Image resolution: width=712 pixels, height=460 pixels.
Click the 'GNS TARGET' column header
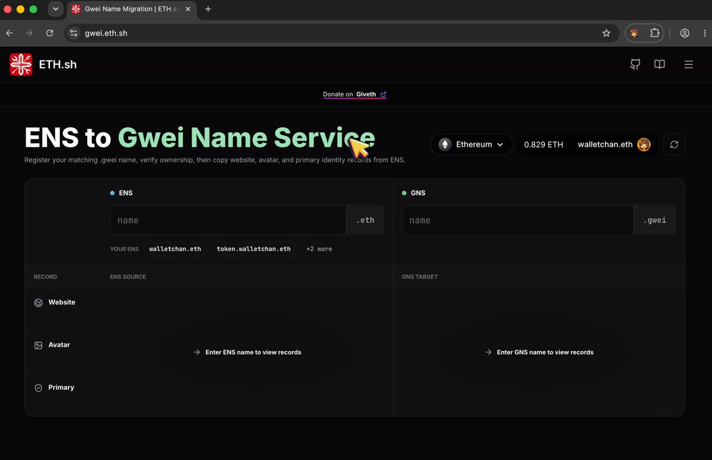pos(420,277)
